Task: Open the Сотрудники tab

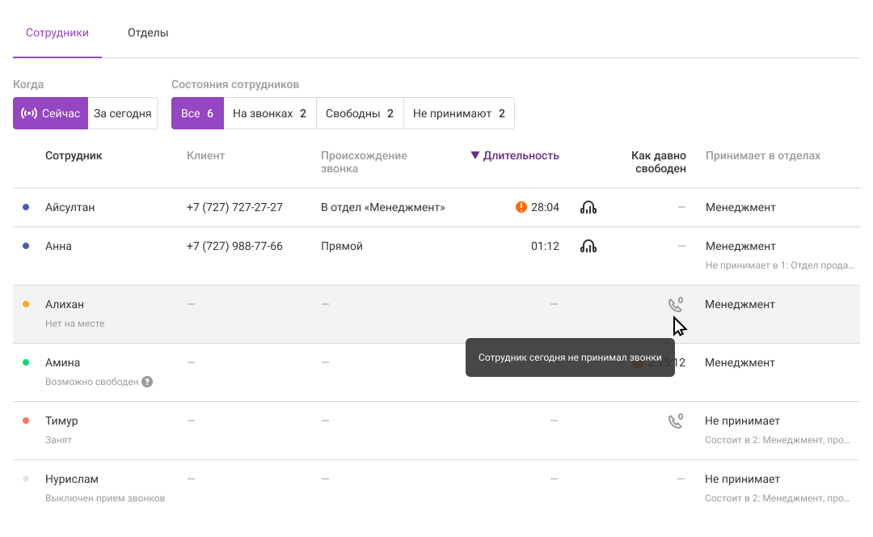Action: (57, 33)
